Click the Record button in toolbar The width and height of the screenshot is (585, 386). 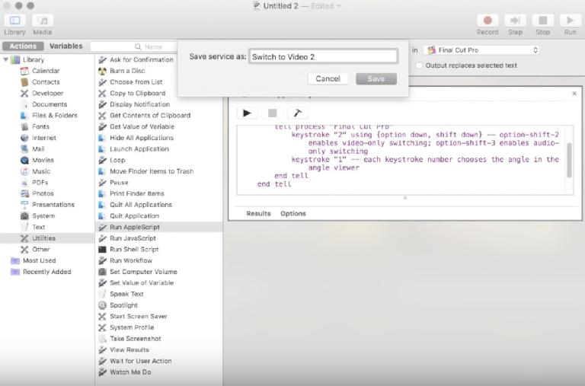pyautogui.click(x=487, y=21)
